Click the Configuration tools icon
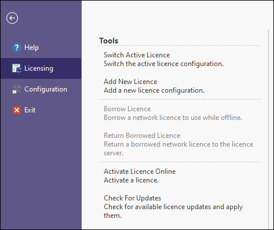Viewport: 274px width, 230px height. [x=17, y=89]
